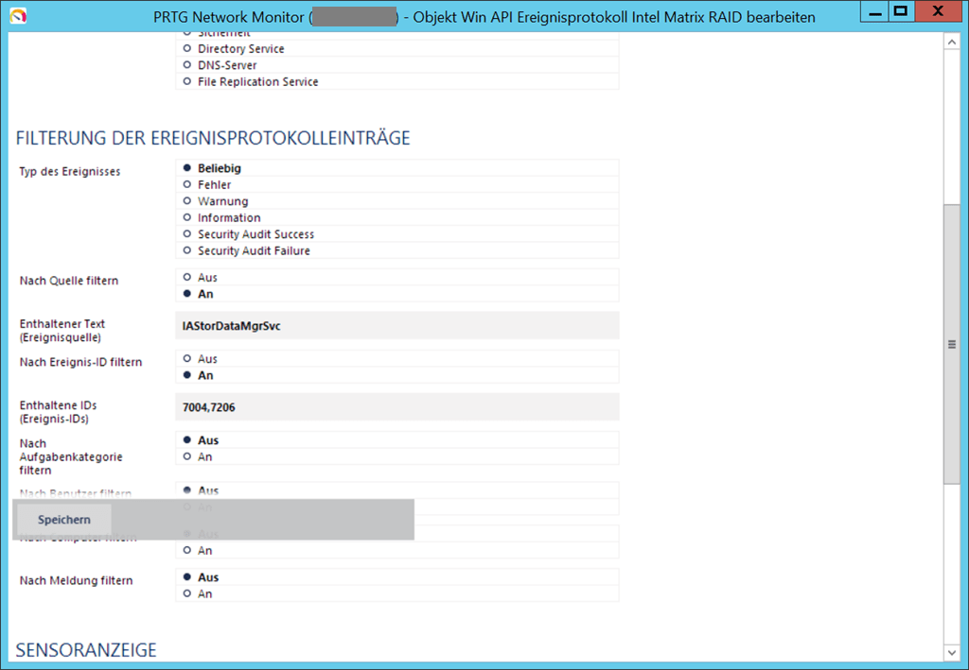The height and width of the screenshot is (670, 969).
Task: Select the DNS-Server log option
Action: point(187,66)
